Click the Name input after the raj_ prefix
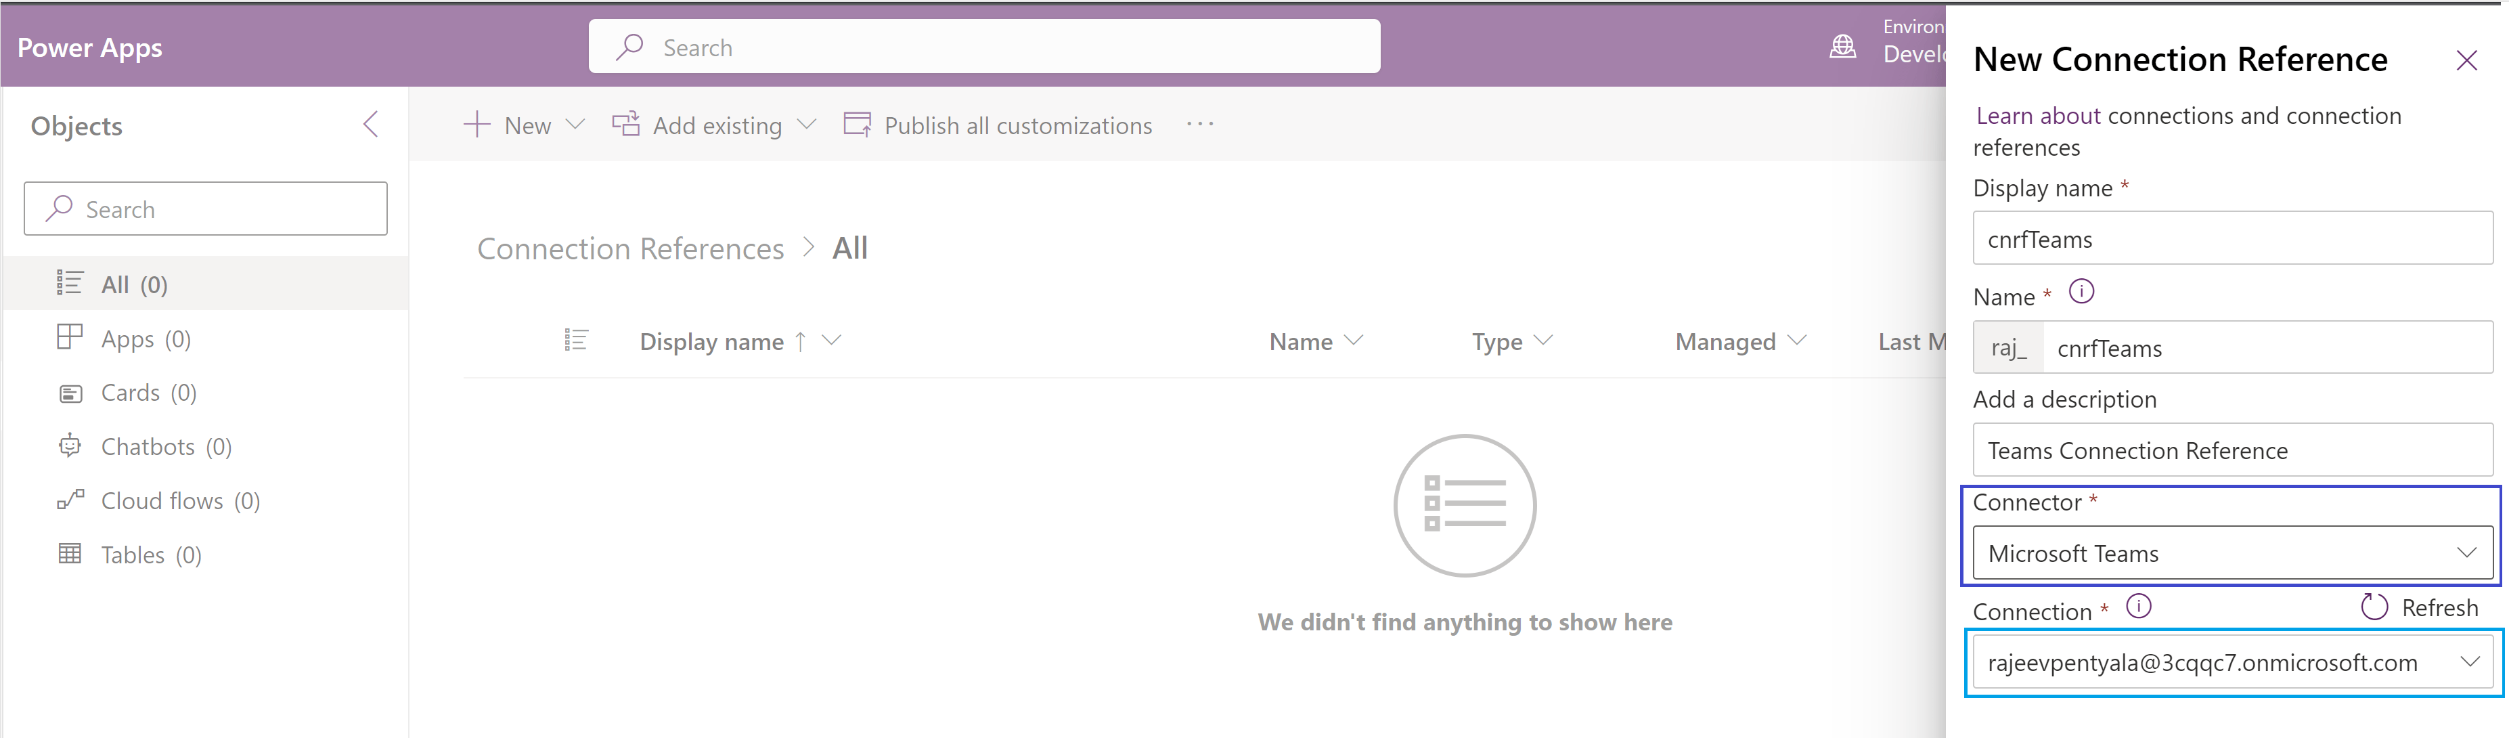This screenshot has height=738, width=2509. coord(2267,347)
